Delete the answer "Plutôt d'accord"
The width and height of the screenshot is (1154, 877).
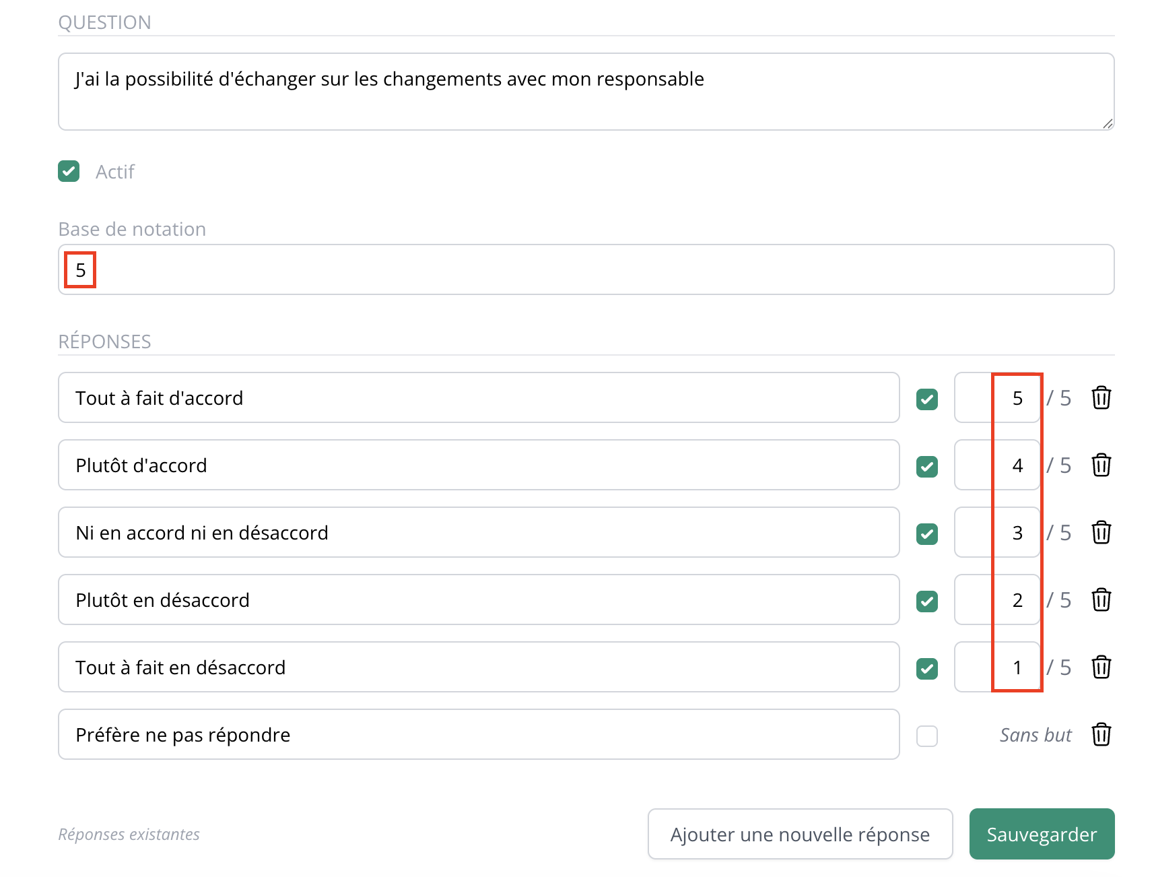(x=1101, y=465)
